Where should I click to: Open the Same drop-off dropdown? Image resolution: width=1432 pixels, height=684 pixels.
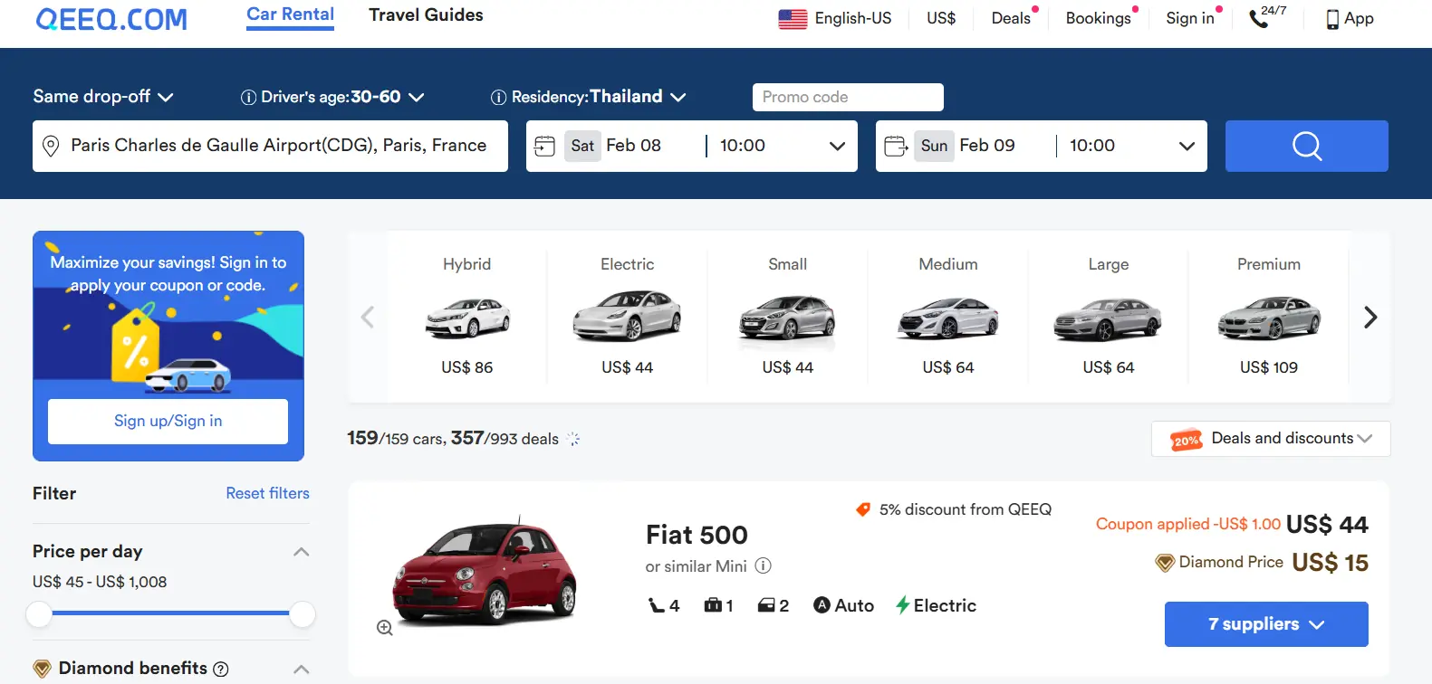103,97
